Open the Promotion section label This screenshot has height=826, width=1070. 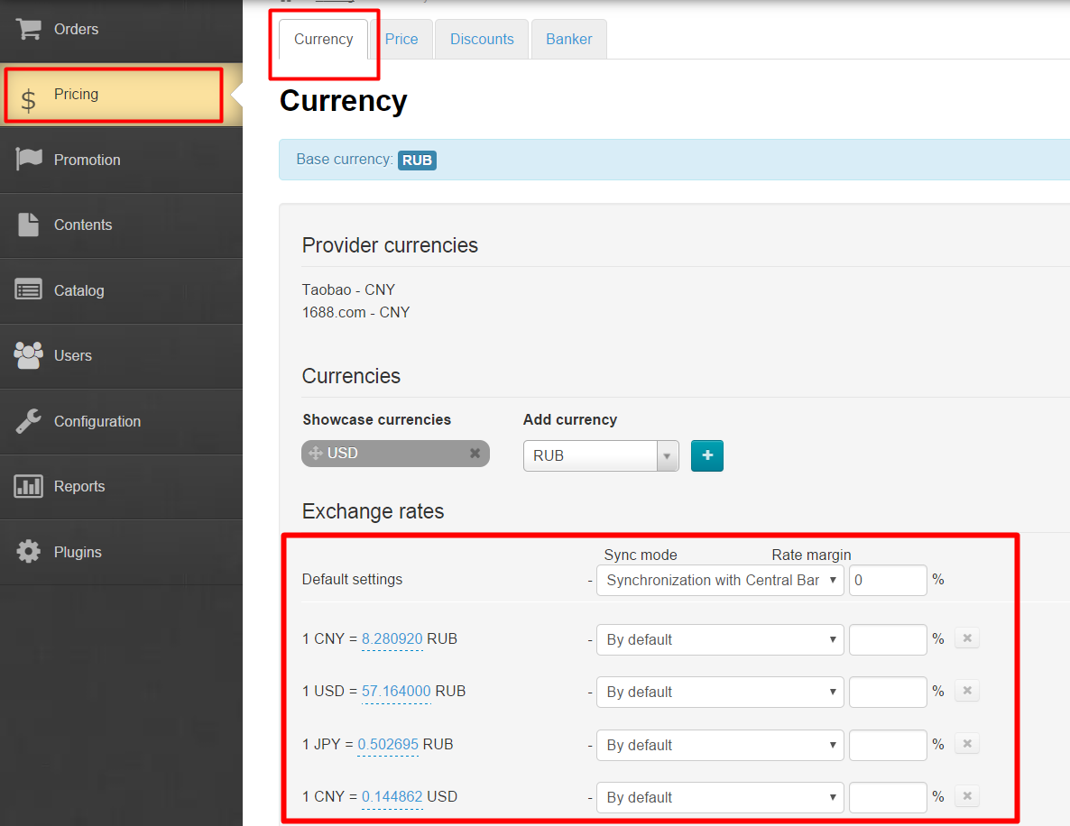point(87,160)
